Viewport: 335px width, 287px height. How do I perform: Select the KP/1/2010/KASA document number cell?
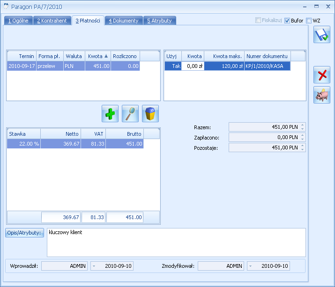267,66
